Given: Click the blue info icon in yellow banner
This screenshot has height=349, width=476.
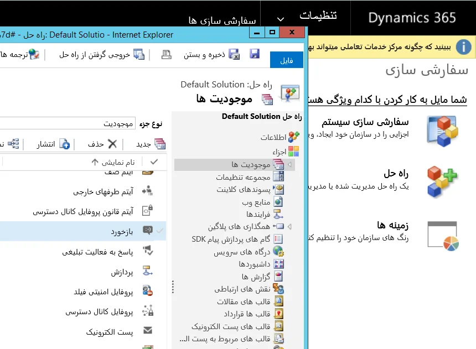Looking at the screenshot, I should [x=463, y=48].
